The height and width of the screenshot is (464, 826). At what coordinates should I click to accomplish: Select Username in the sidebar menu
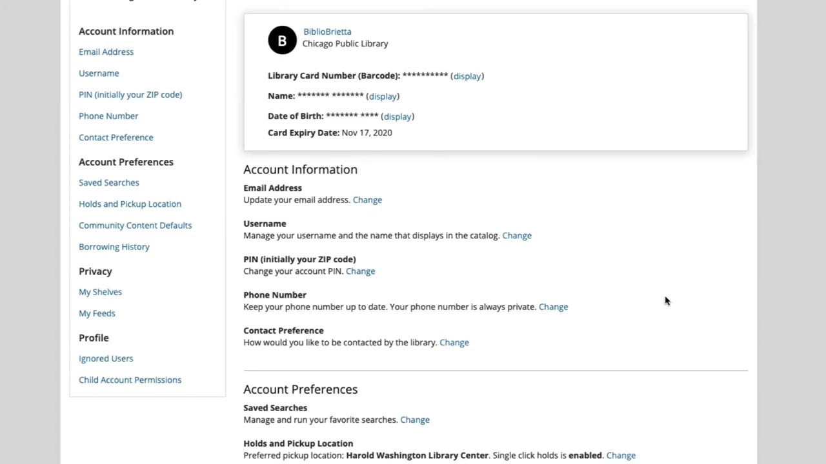coord(99,73)
